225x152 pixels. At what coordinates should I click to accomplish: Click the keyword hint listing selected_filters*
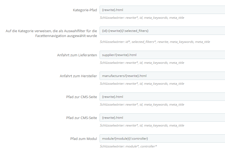point(155,42)
